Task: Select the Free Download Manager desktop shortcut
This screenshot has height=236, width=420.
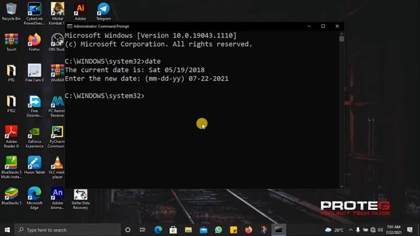Action: click(x=34, y=106)
